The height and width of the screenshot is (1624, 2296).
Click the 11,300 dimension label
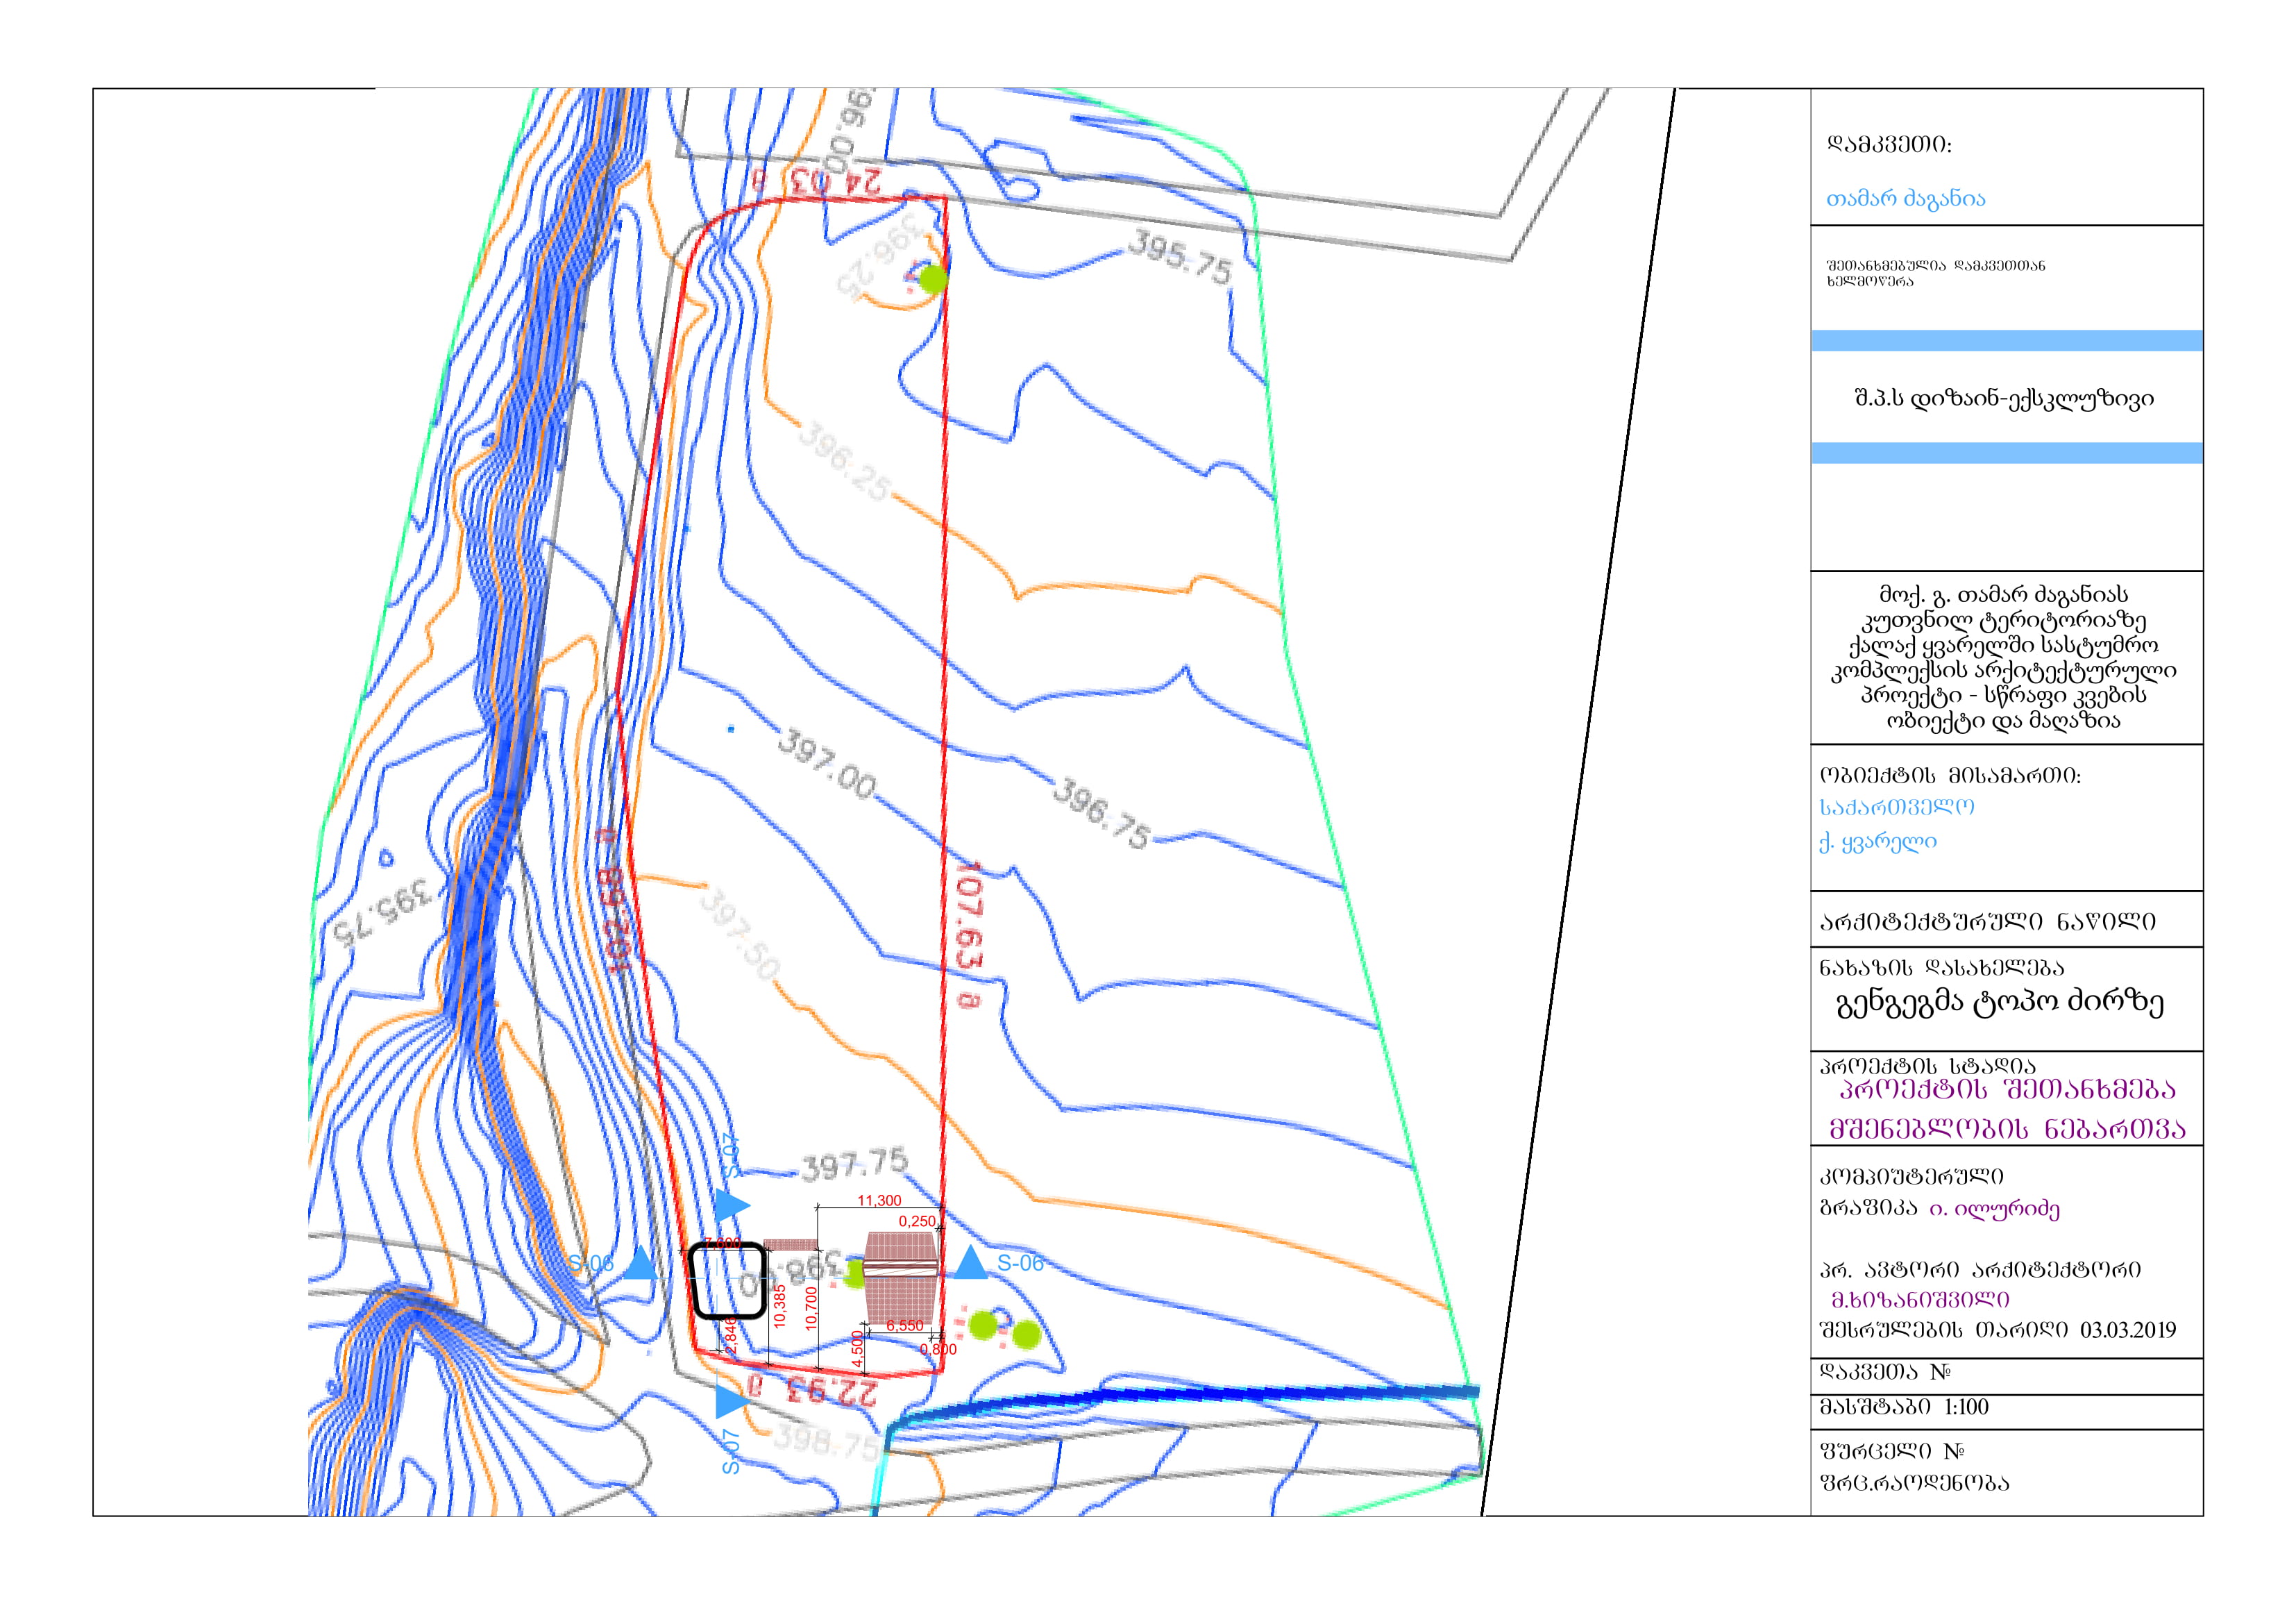tap(879, 1200)
